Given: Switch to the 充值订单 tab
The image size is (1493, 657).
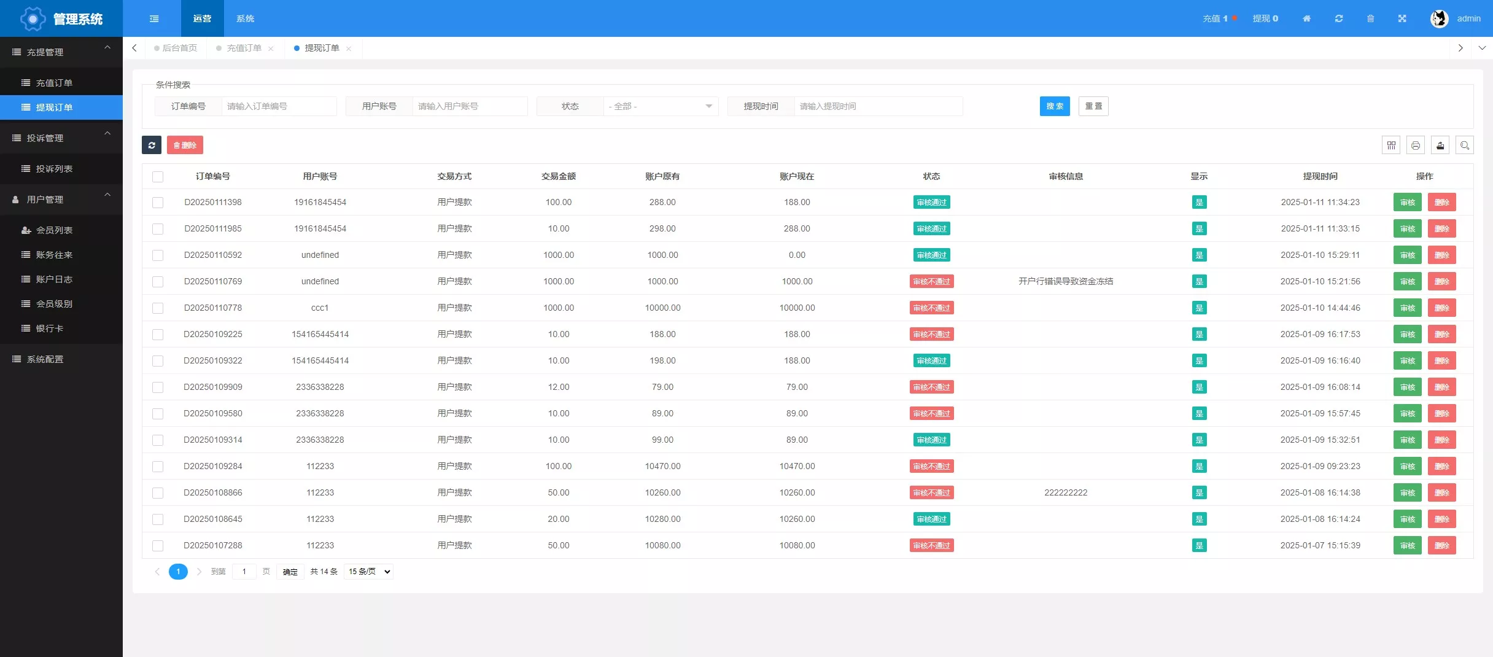Looking at the screenshot, I should 244,48.
